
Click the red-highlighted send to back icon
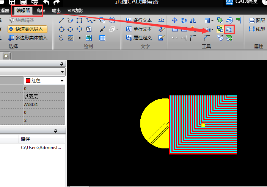coord(229,29)
